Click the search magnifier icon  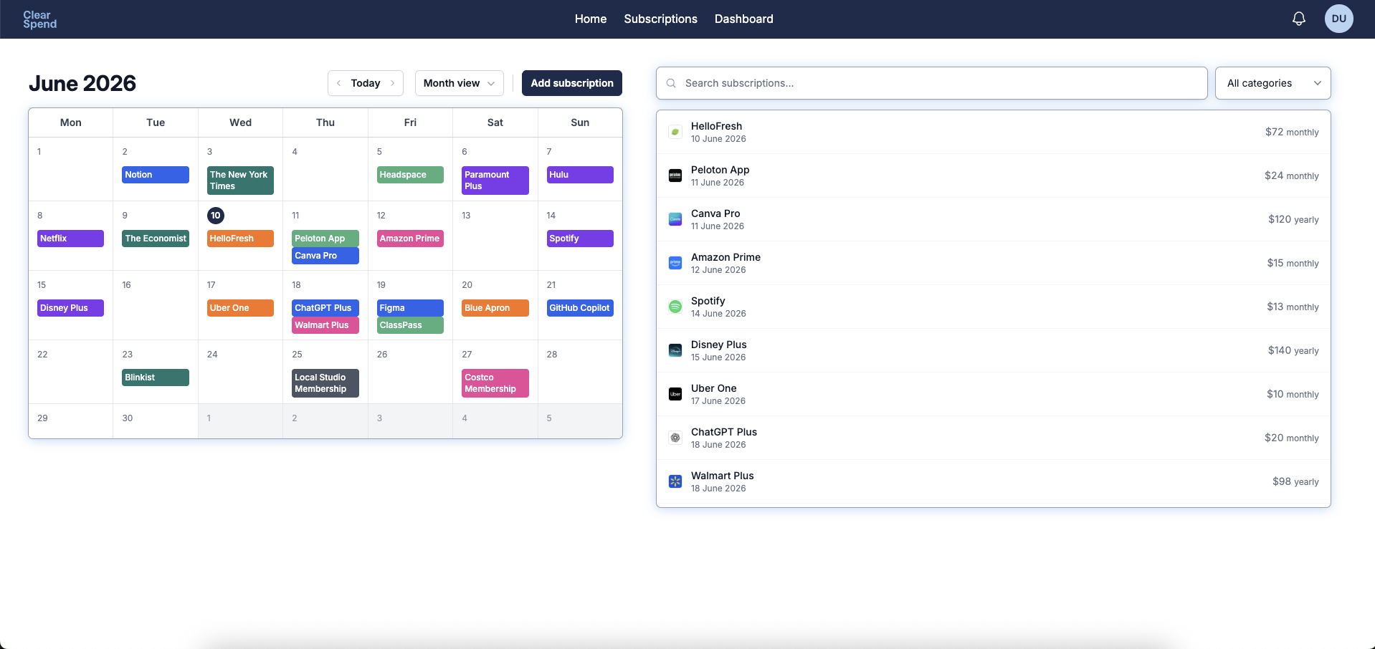pyautogui.click(x=671, y=83)
